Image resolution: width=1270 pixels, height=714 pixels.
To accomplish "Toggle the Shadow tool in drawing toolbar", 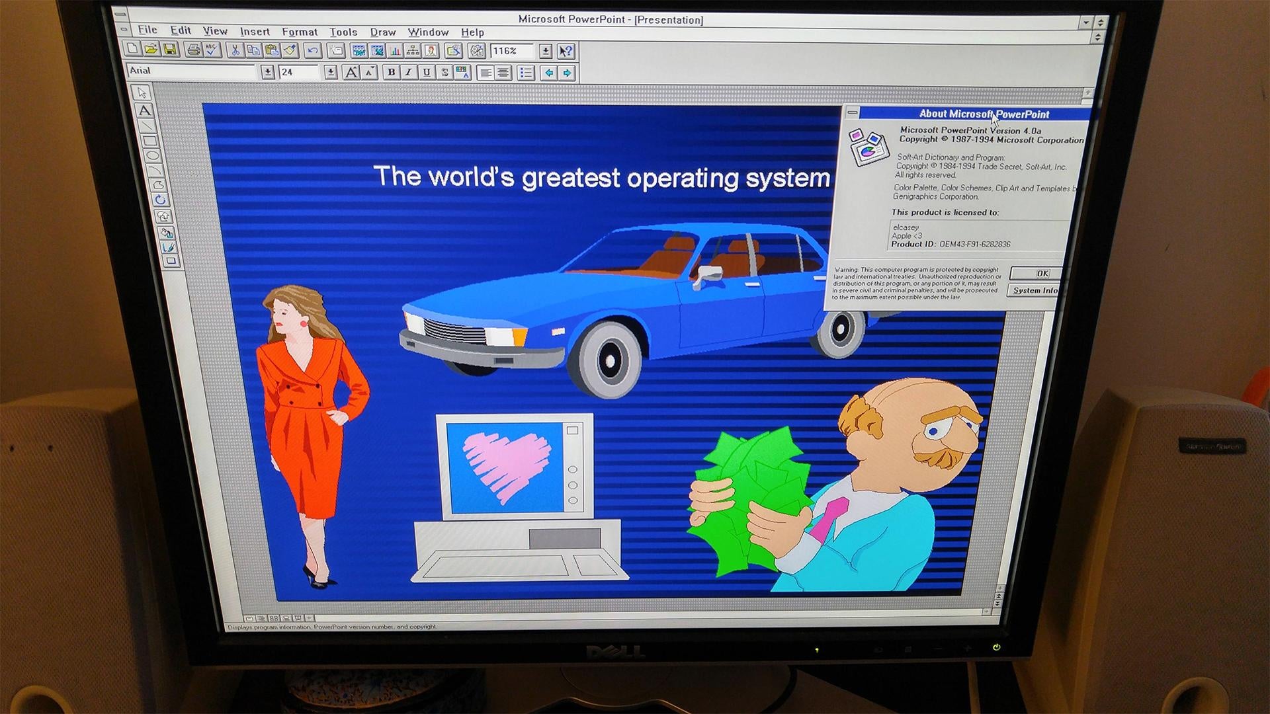I will click(x=171, y=261).
